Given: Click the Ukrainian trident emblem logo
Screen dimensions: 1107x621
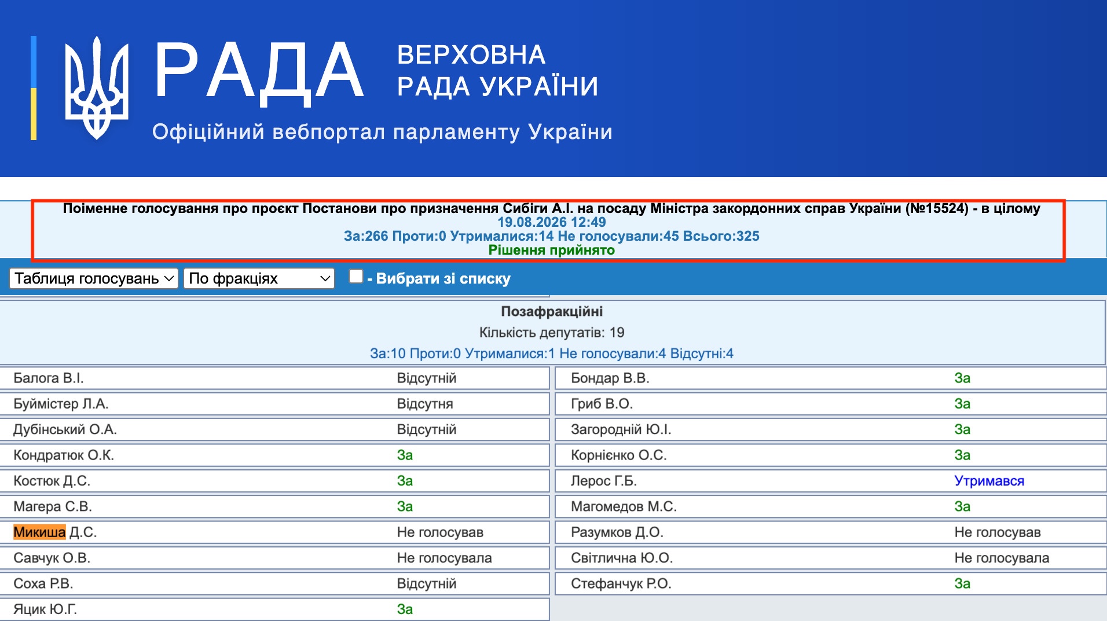Looking at the screenshot, I should [x=96, y=88].
